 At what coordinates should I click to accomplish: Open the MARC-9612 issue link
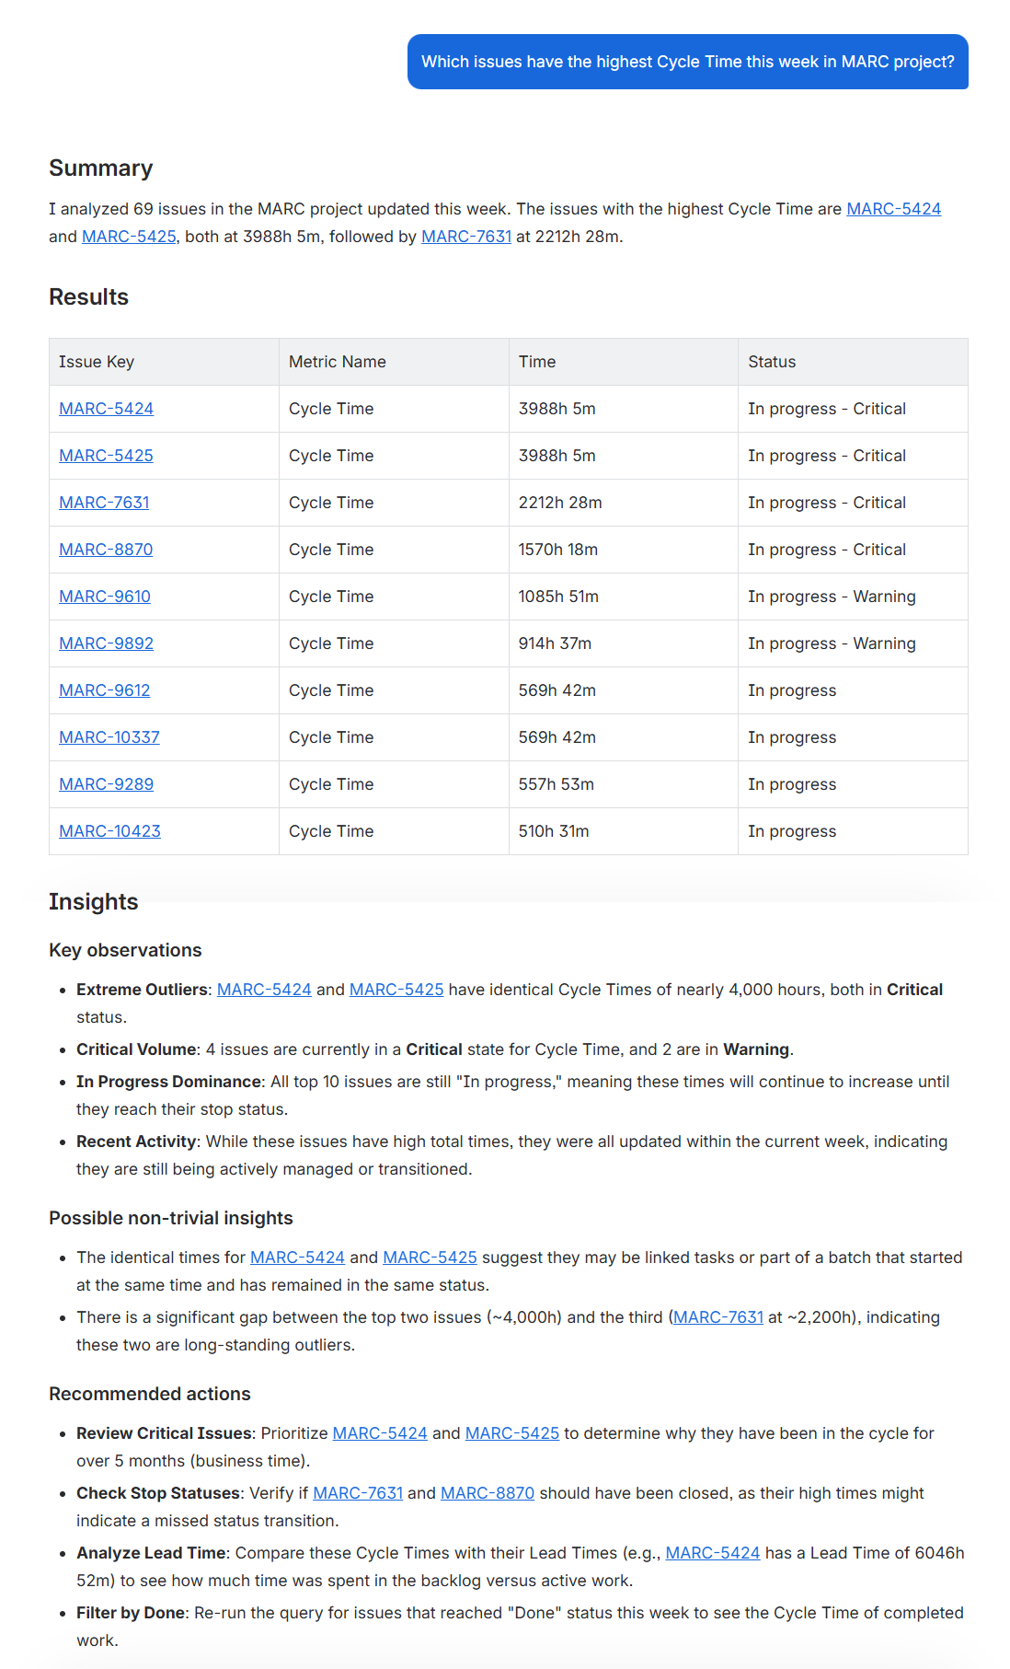105,690
